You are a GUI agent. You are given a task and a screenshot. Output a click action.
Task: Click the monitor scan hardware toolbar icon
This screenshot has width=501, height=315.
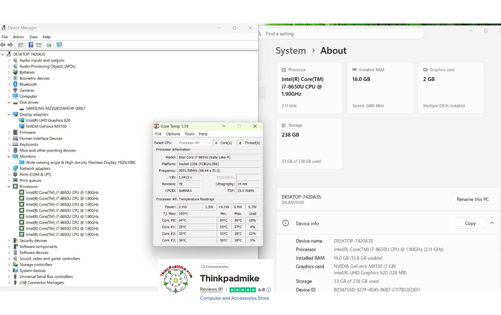59,45
